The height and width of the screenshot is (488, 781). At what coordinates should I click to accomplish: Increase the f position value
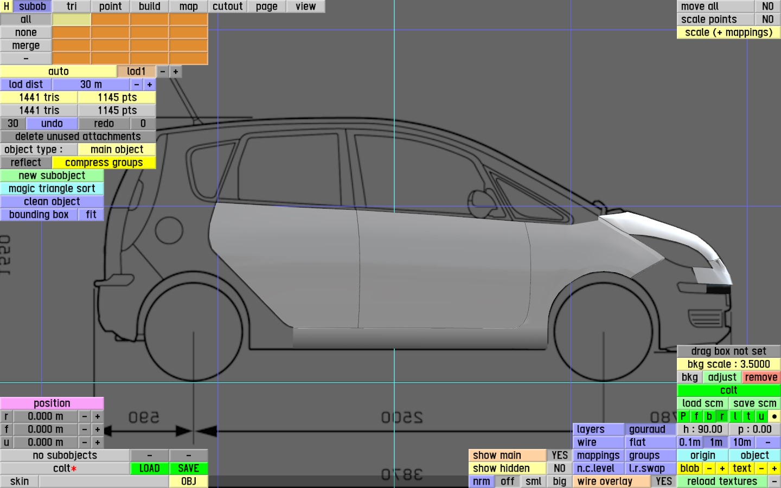[98, 429]
